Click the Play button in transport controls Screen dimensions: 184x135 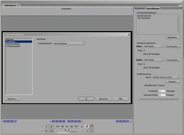click(67, 126)
